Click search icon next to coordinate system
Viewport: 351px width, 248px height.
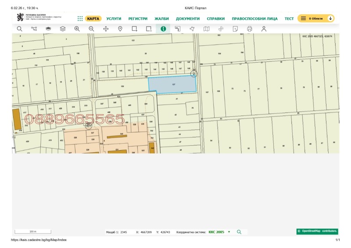(x=239, y=232)
